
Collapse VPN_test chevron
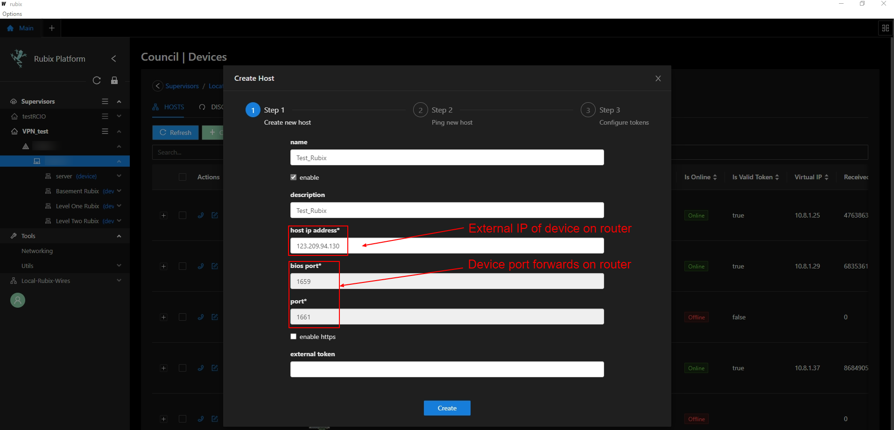coord(119,131)
